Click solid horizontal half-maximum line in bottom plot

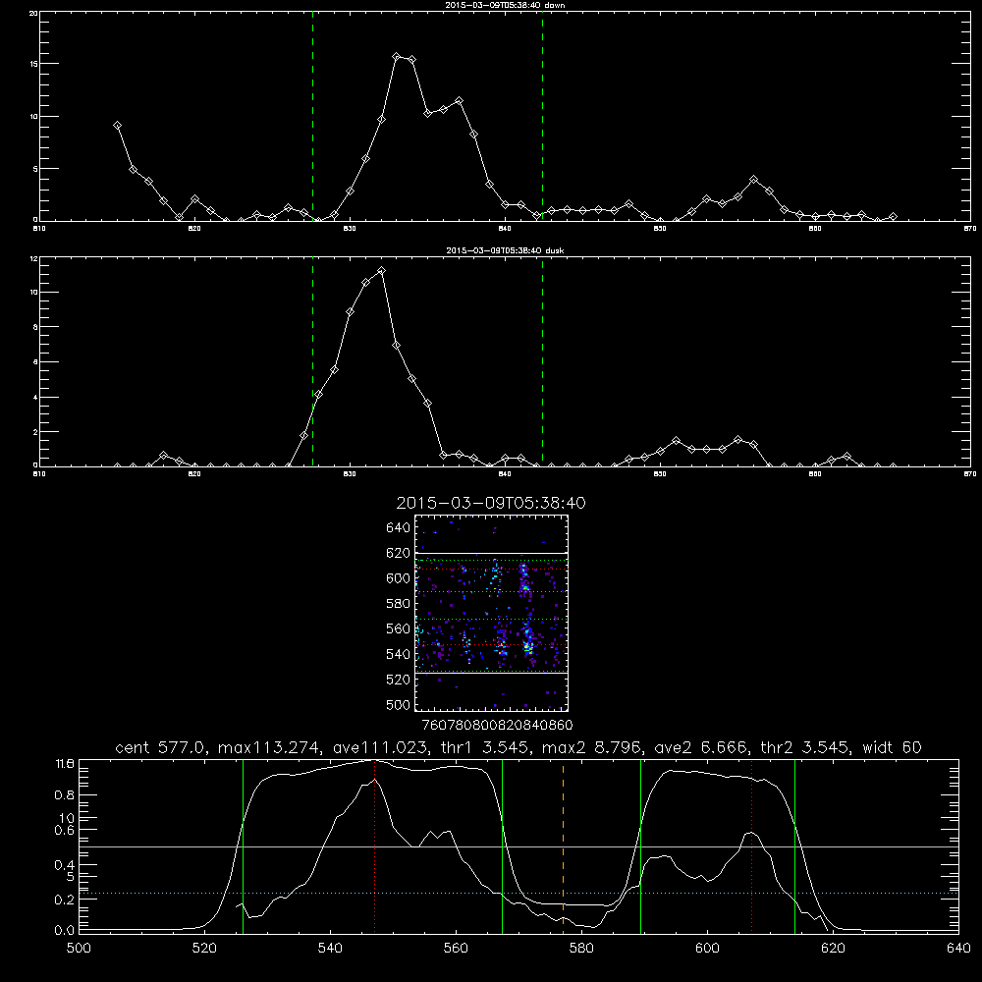(519, 846)
